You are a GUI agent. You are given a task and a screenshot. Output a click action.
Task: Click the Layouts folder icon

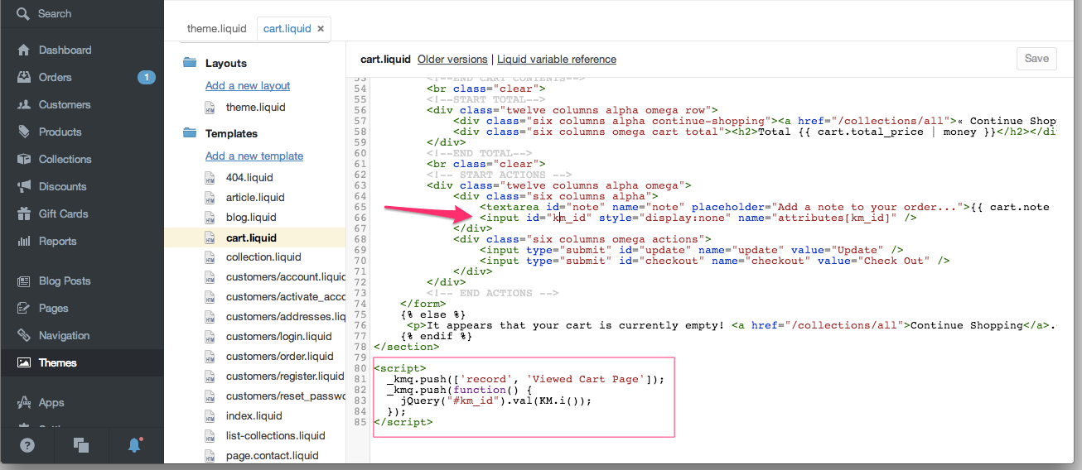190,63
